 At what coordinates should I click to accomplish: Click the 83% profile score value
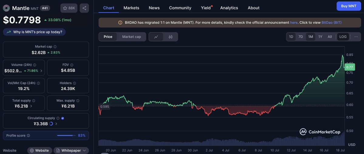click(82, 136)
